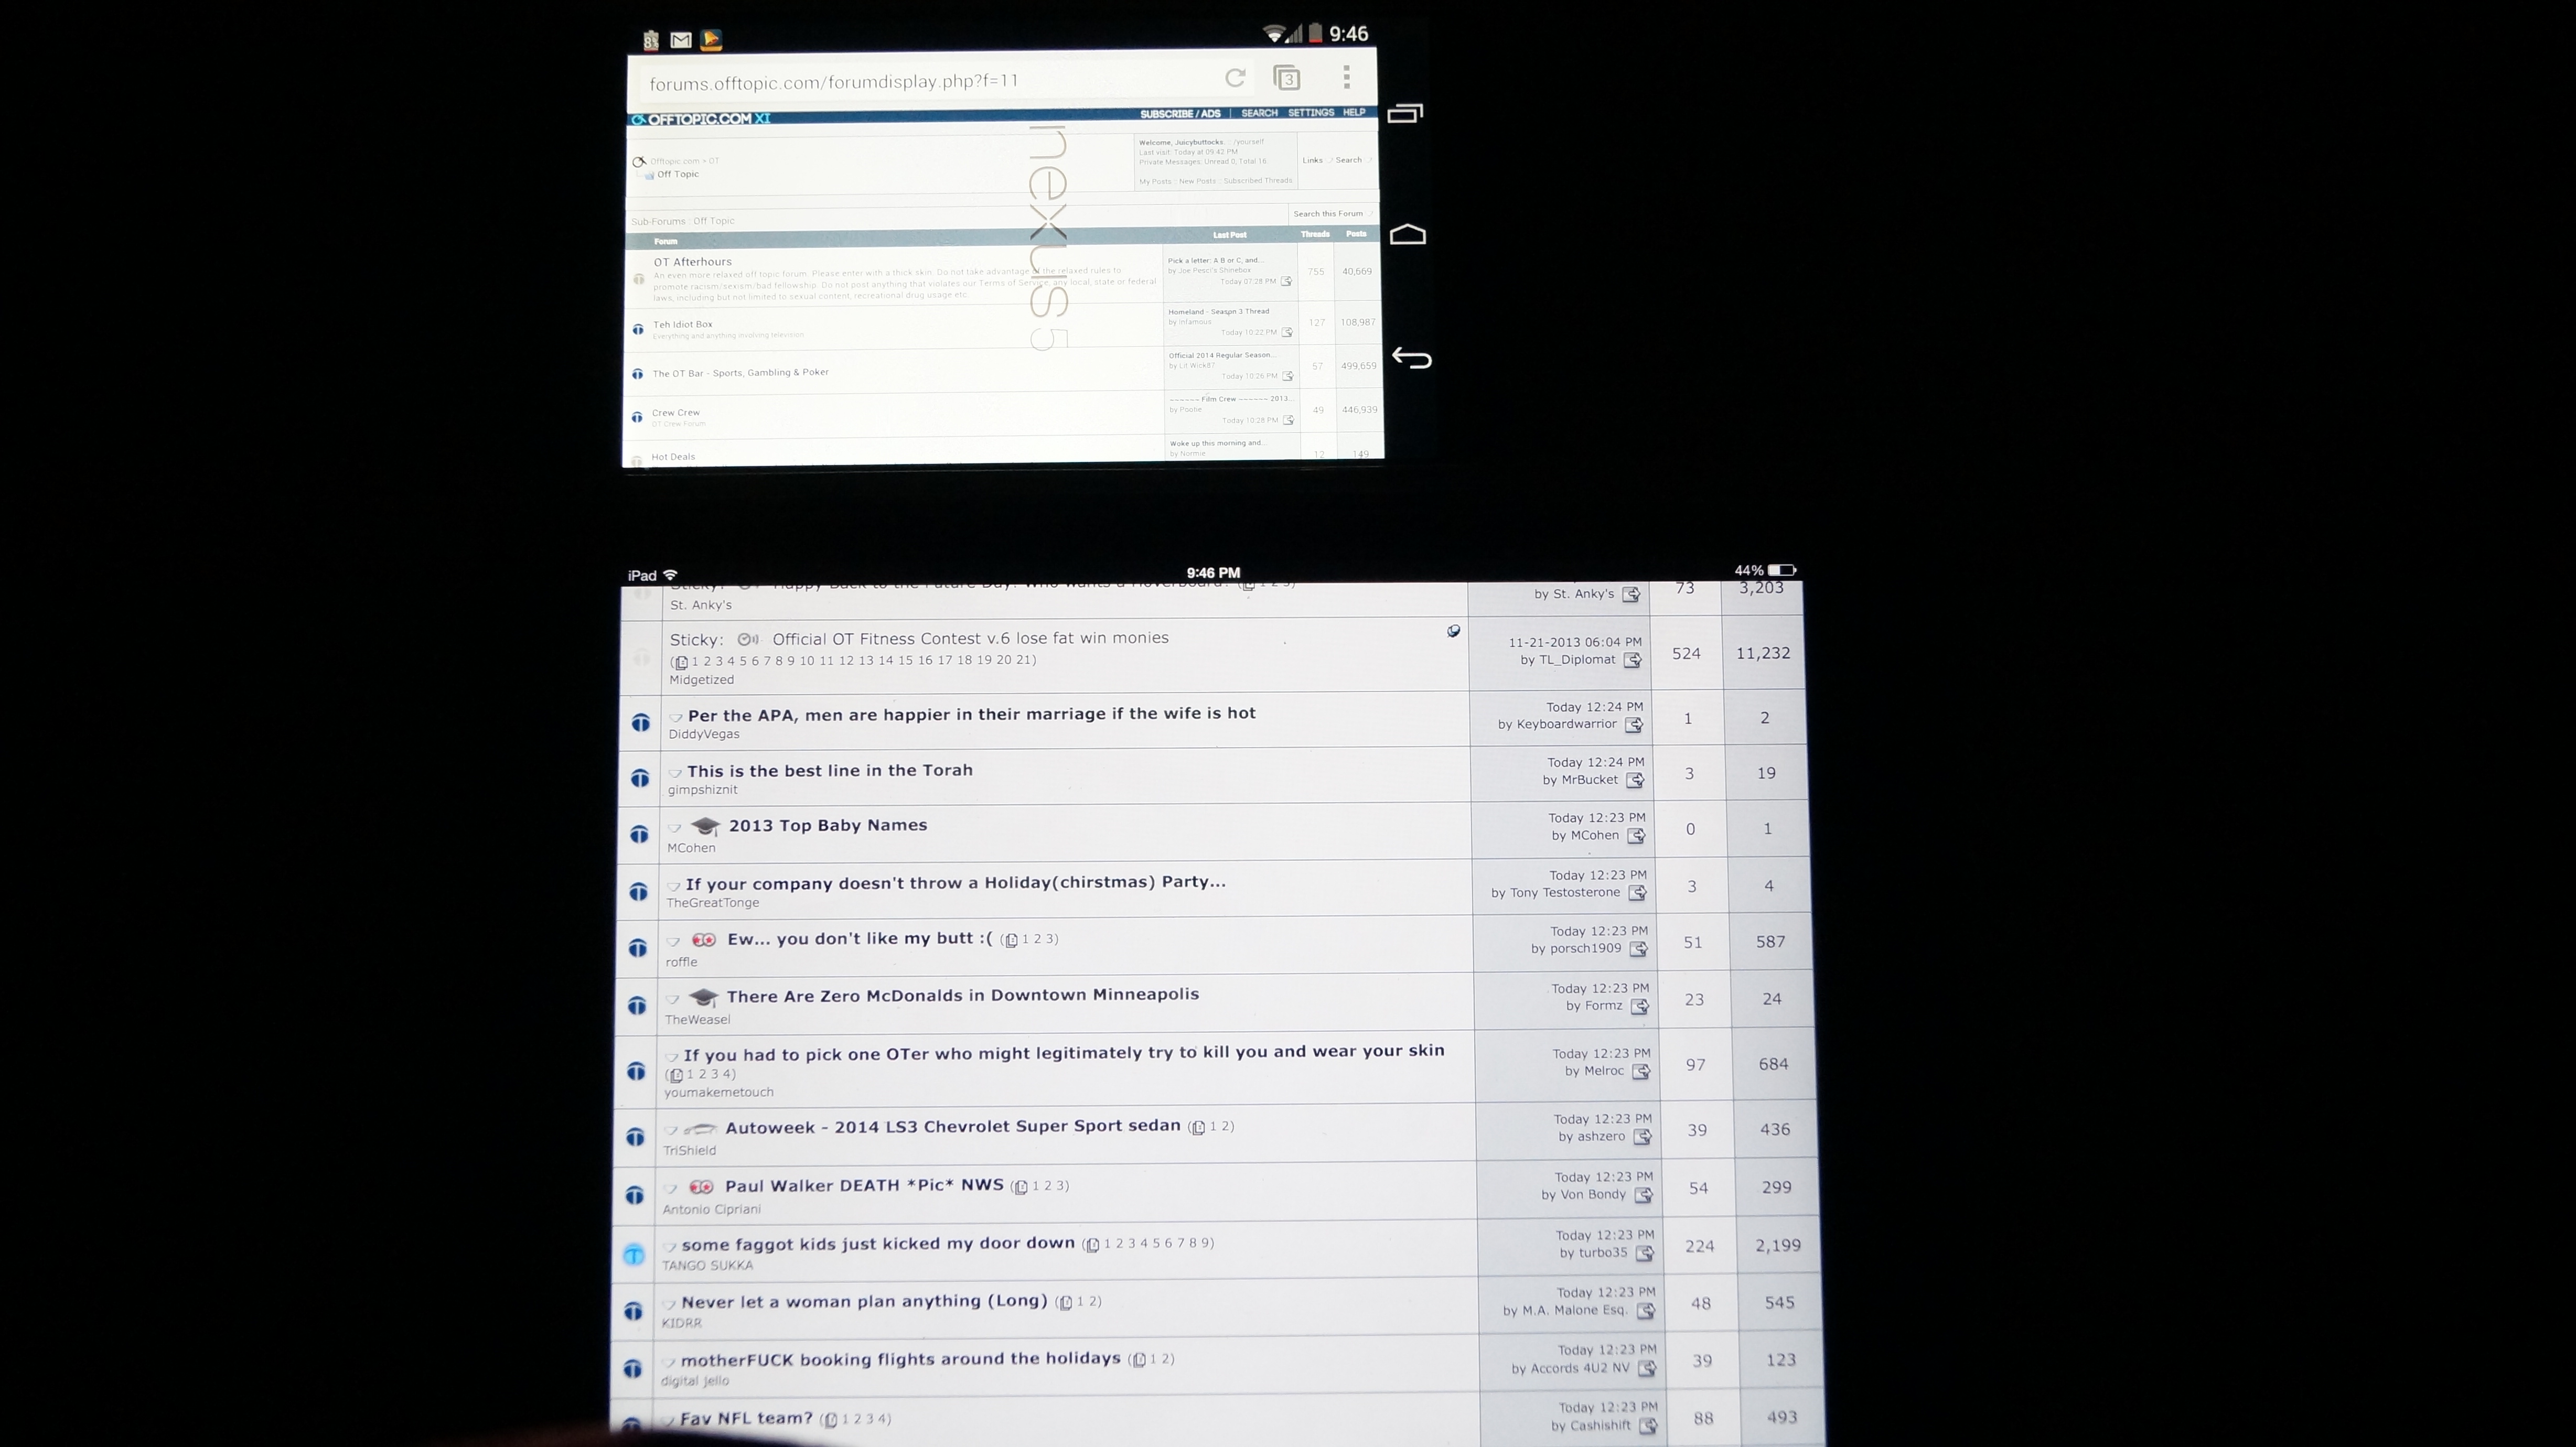Open the SEARCH menu in forum header

click(x=1259, y=113)
